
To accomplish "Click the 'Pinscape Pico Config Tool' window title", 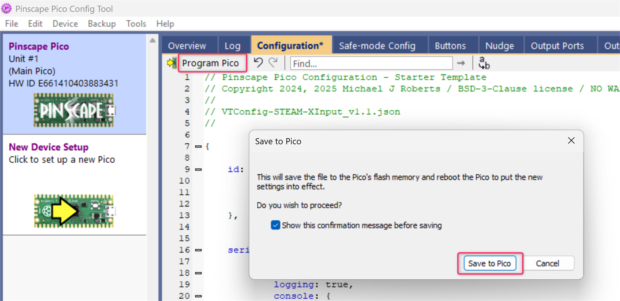I will (x=64, y=9).
